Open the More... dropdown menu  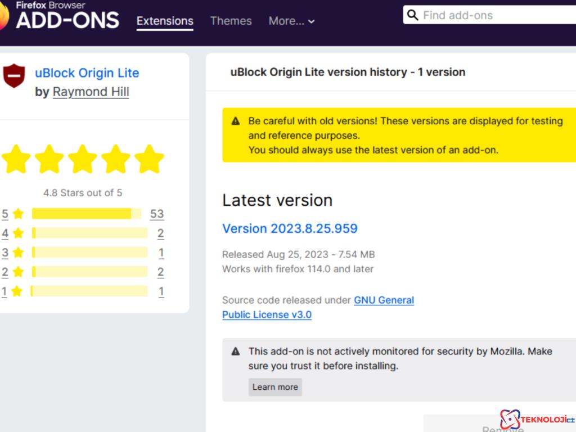point(286,21)
